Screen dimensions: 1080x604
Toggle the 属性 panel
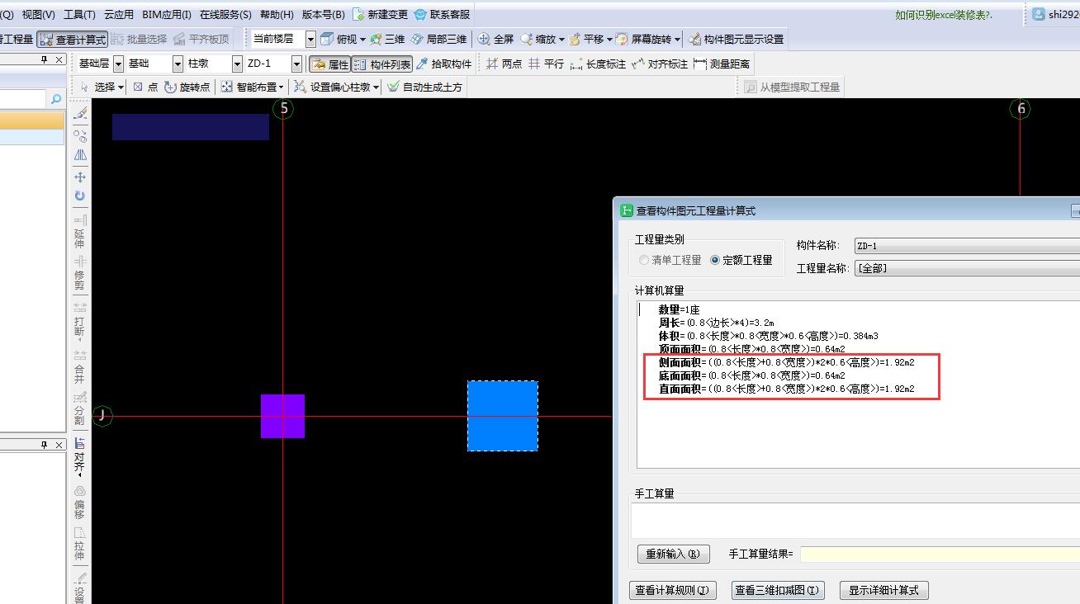click(329, 64)
